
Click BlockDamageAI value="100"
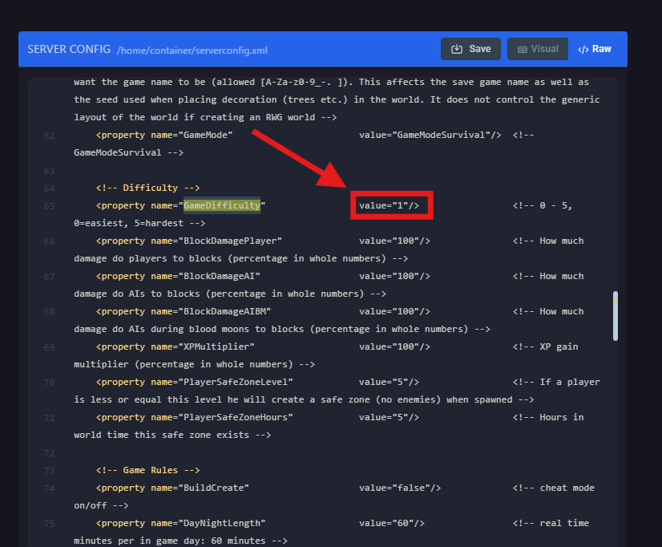point(394,276)
